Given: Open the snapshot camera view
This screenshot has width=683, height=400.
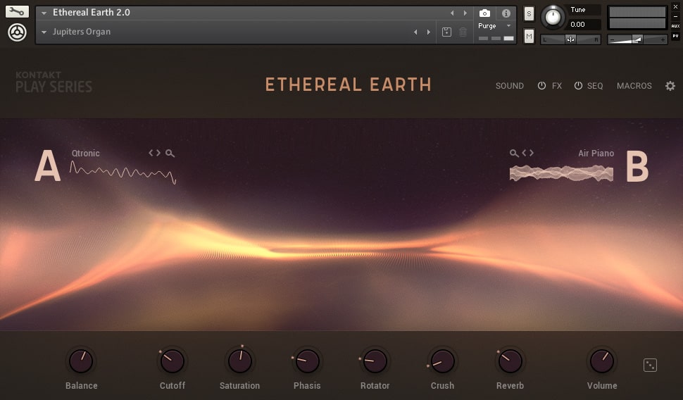Looking at the screenshot, I should coord(484,13).
